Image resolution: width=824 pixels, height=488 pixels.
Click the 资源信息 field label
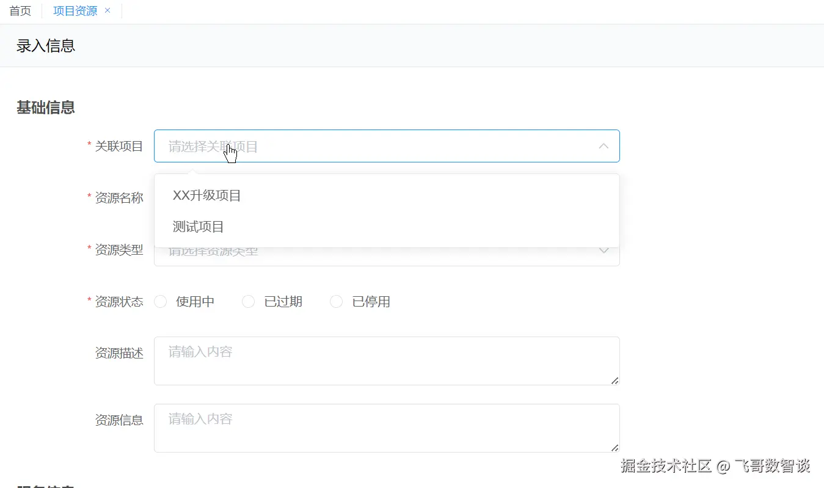click(119, 420)
